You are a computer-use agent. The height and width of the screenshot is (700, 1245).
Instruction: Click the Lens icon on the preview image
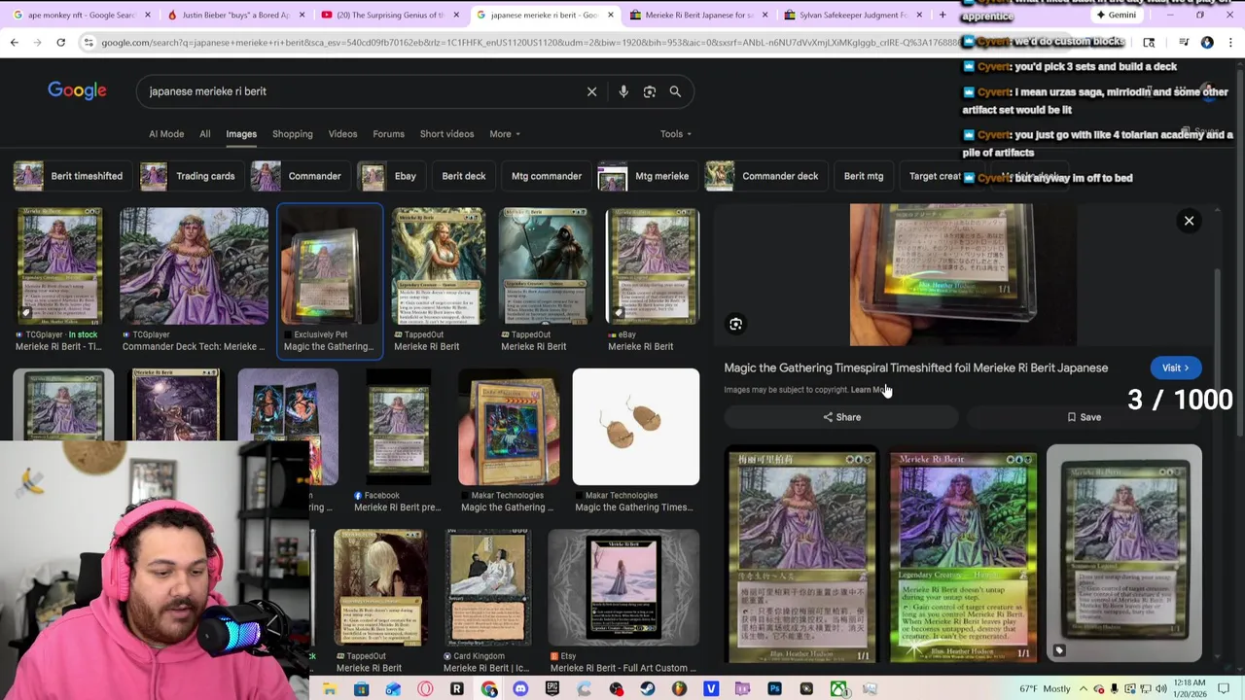736,324
